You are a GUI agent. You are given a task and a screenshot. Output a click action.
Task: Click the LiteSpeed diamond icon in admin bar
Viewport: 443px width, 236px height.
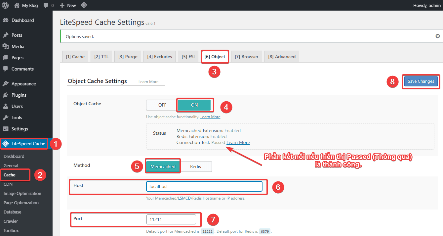[84, 5]
